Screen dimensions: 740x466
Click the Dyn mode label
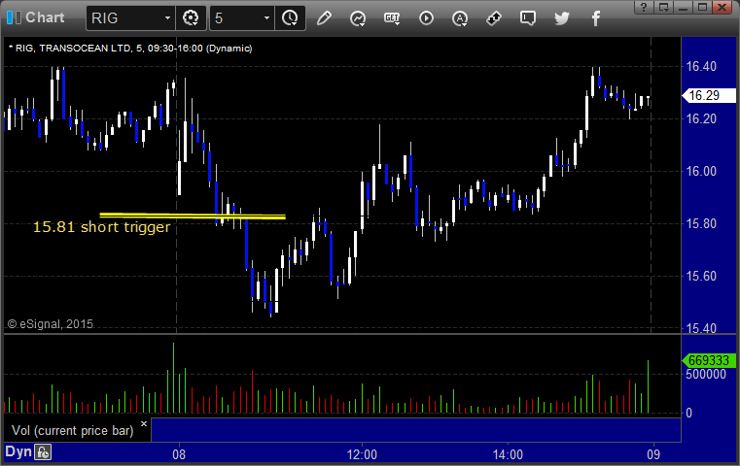pos(18,451)
